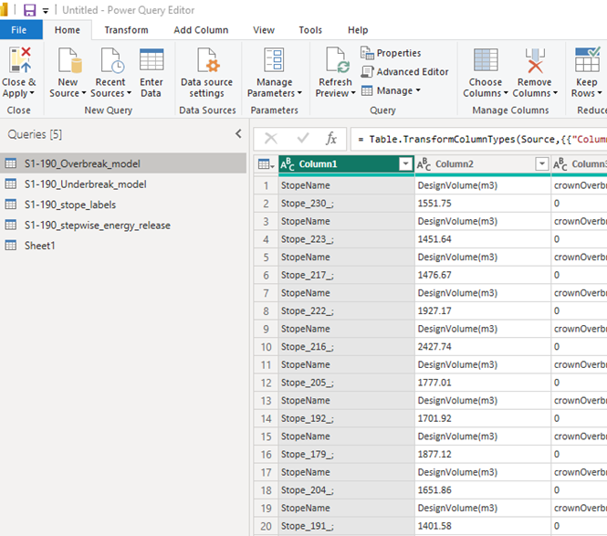Open the quick access toolbar customize dropdown
The width and height of the screenshot is (607, 536).
(x=46, y=11)
